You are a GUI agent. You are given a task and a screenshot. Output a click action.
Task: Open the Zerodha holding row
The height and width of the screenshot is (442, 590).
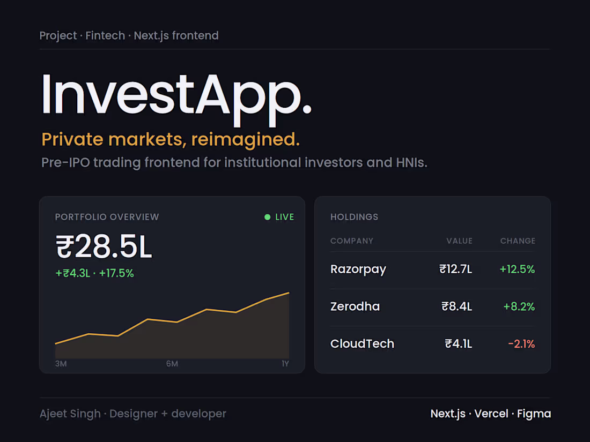pyautogui.click(x=433, y=307)
